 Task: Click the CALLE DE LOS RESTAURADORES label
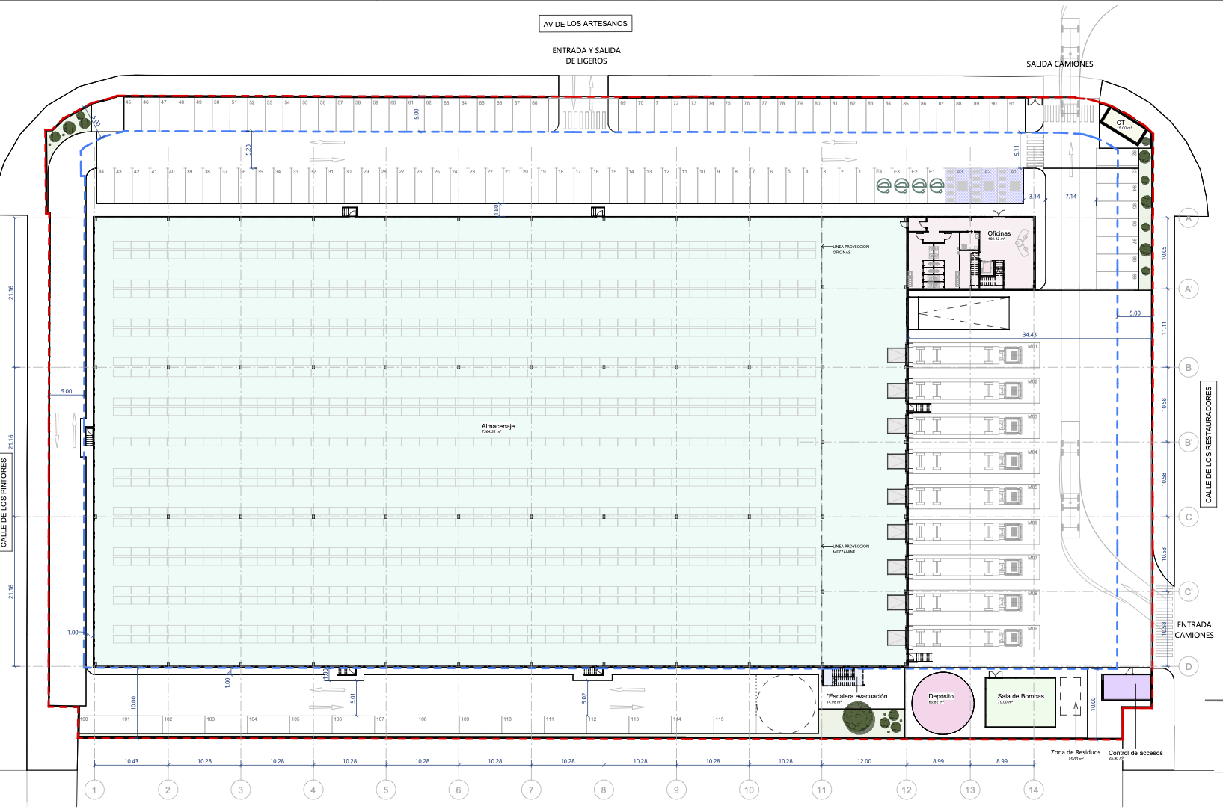[1208, 444]
